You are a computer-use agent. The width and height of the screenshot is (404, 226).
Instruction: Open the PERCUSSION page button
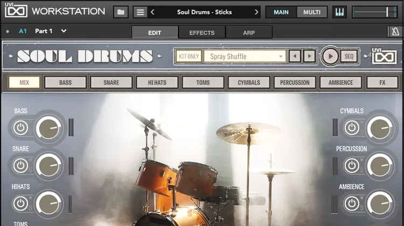295,83
